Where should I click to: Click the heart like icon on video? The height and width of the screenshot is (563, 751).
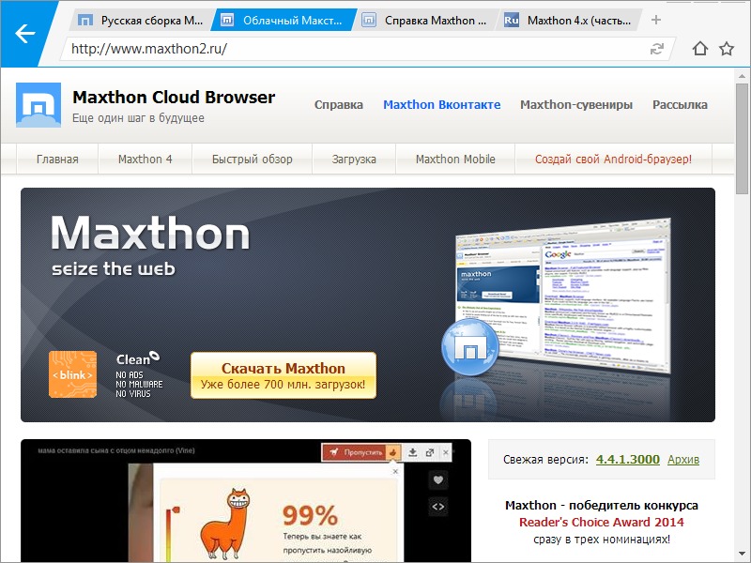[437, 480]
